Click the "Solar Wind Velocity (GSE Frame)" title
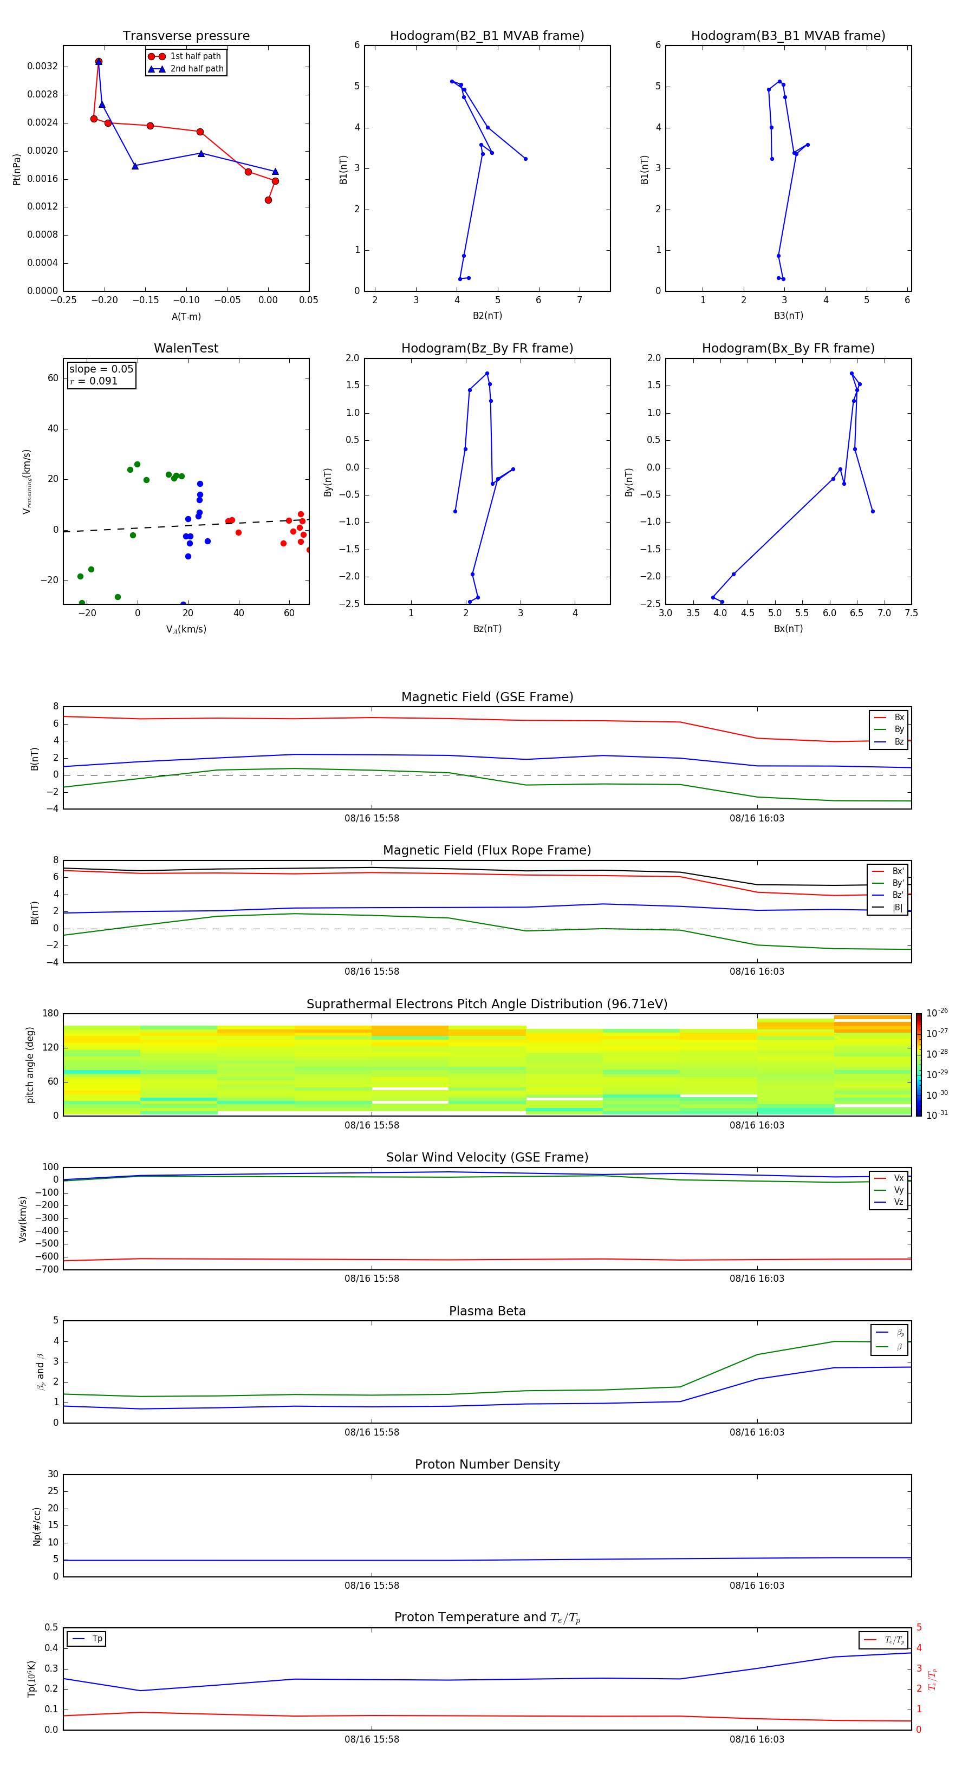This screenshot has width=975, height=1787. (x=487, y=1158)
